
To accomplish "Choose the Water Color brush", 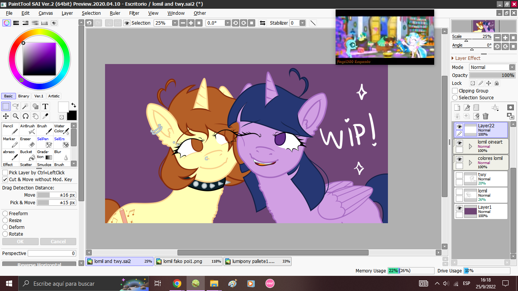I will 61,129.
